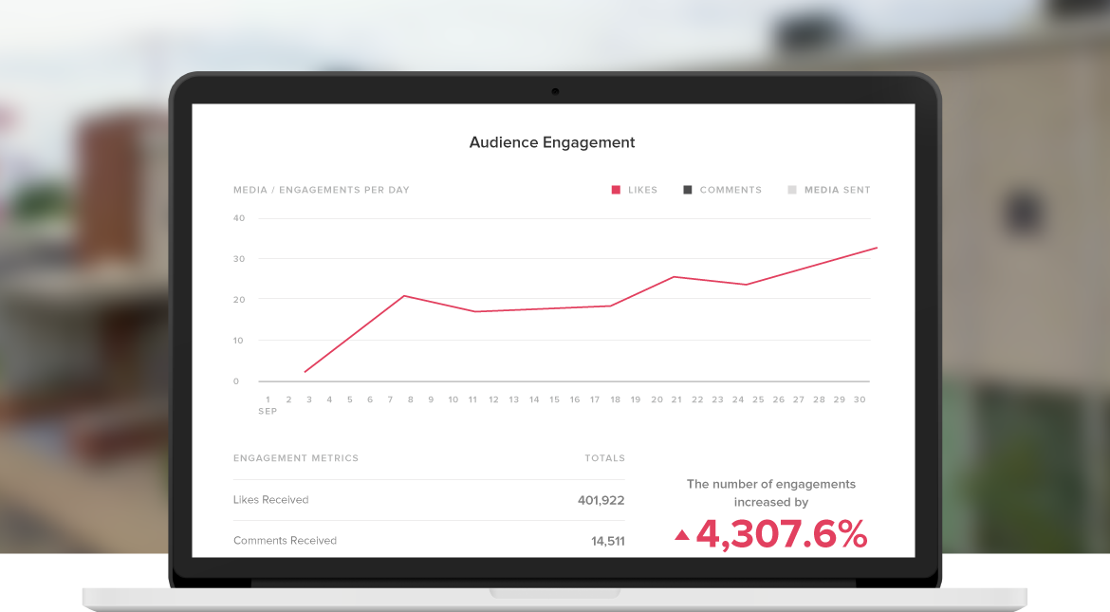Screen dimensions: 1110x612
Task: Click the LIKES legend label
Action: click(x=642, y=190)
